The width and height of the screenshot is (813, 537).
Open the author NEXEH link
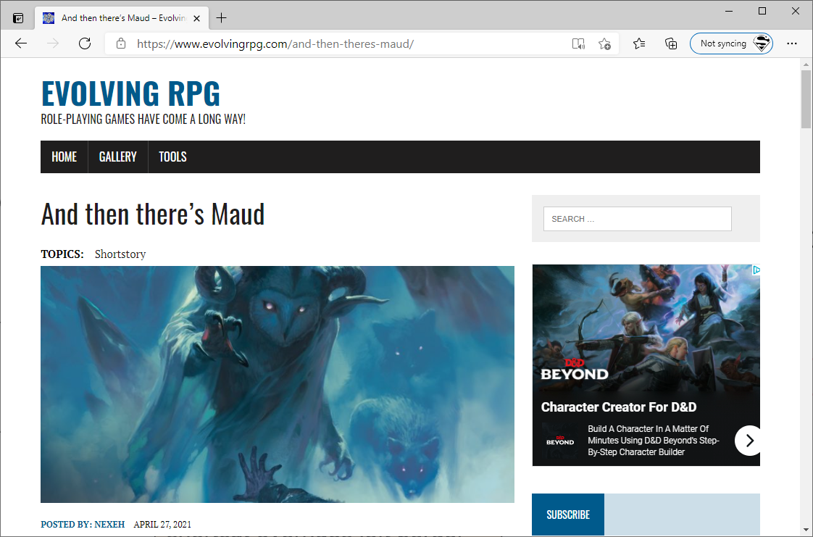pyautogui.click(x=109, y=525)
